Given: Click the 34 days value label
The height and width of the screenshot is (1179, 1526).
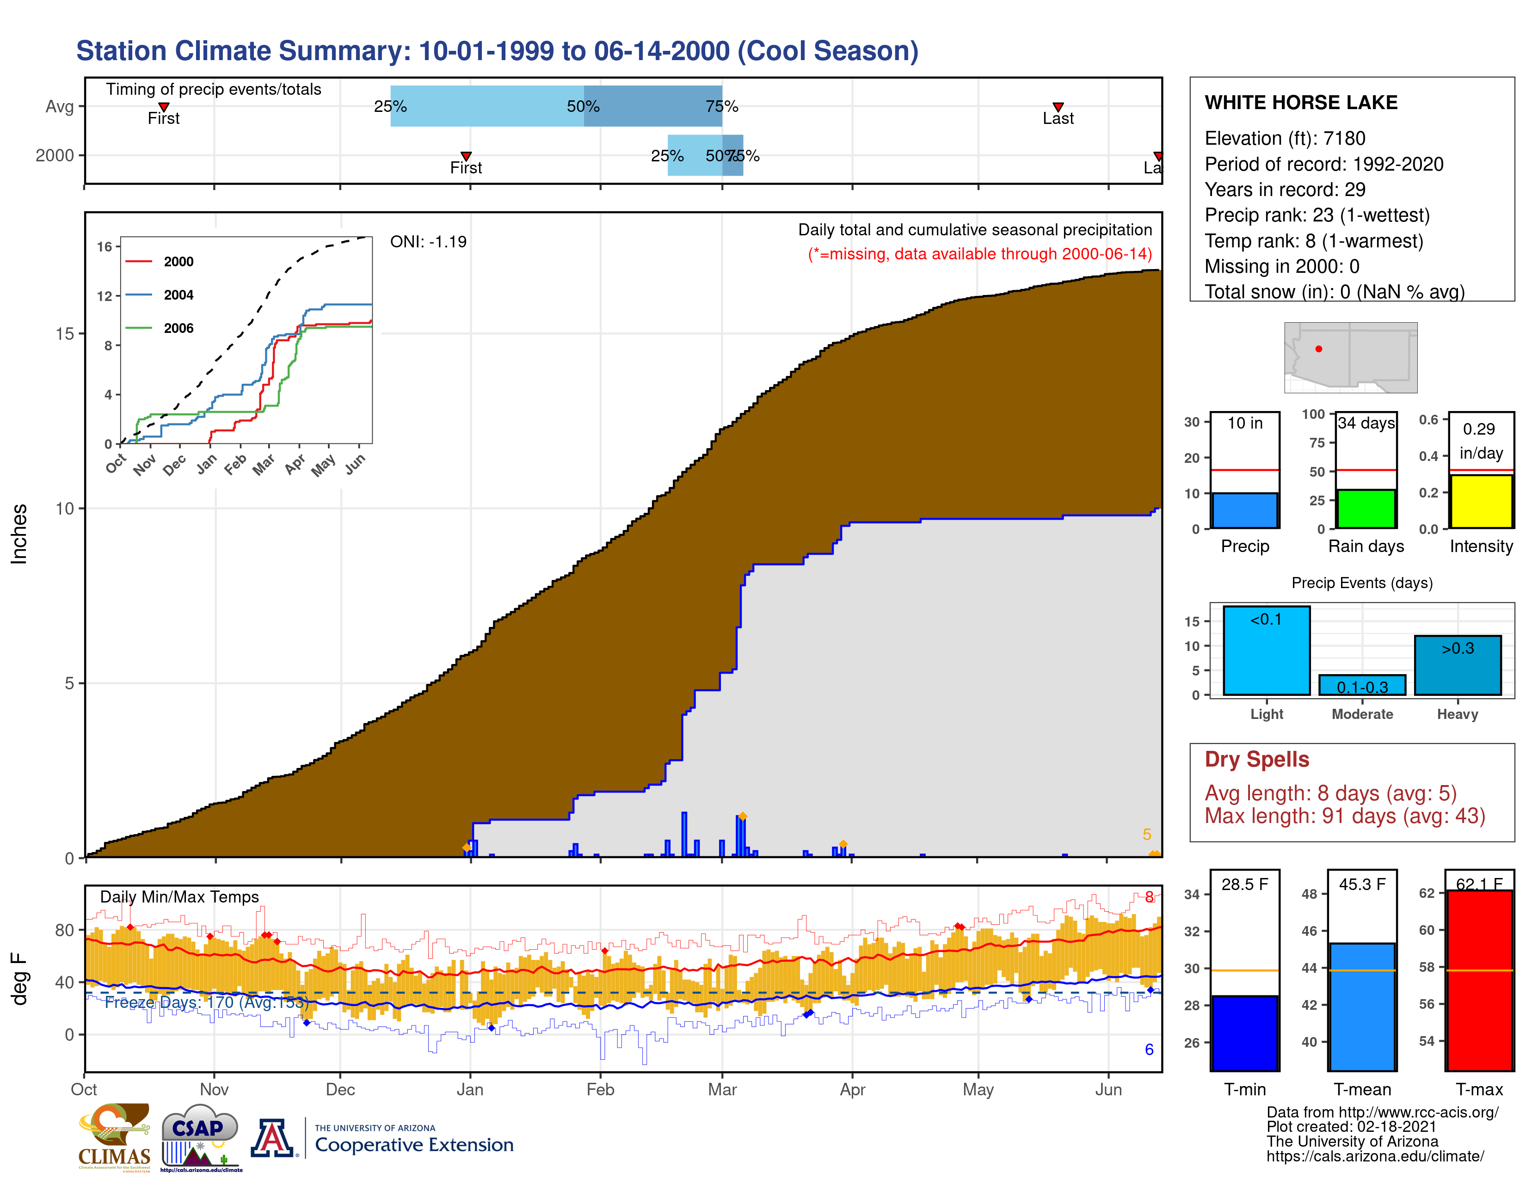Looking at the screenshot, I should click(x=1366, y=423).
